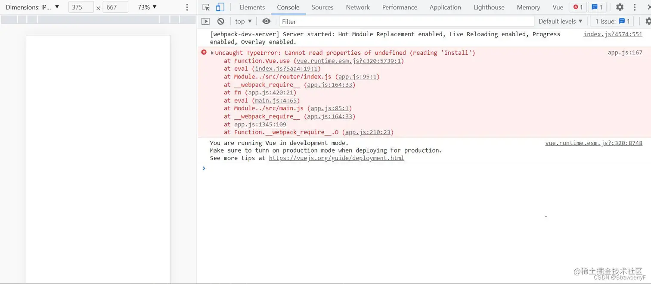Click the red error circle icon
The width and height of the screenshot is (651, 284).
(x=204, y=52)
